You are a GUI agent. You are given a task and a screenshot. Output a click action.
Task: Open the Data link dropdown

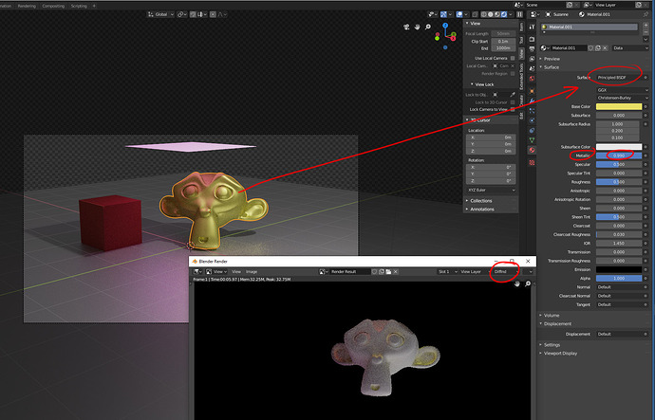[630, 48]
